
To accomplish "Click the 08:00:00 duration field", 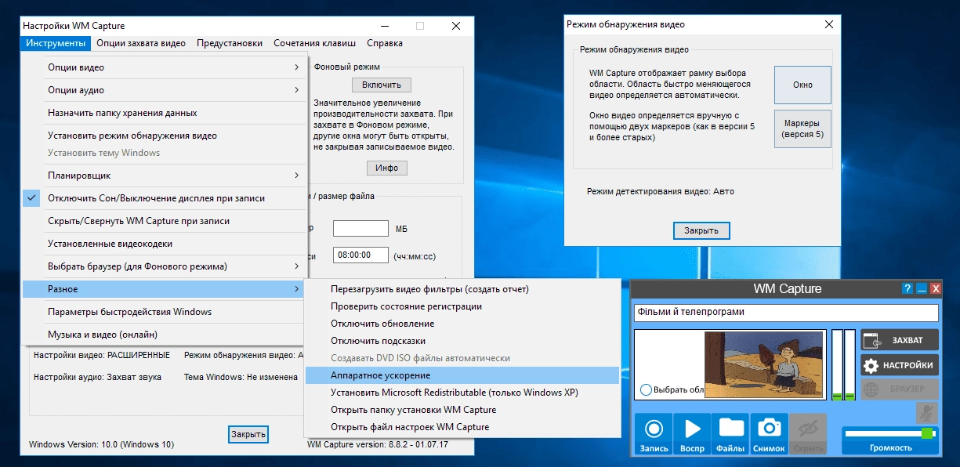I will pos(360,255).
